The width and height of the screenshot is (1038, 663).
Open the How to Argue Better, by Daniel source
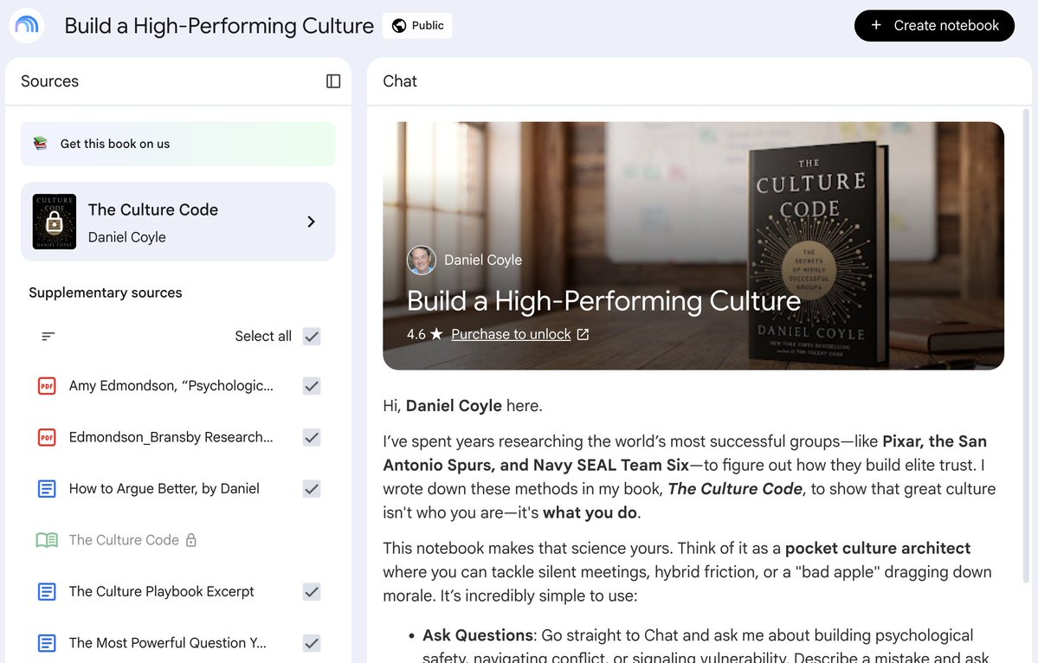click(164, 489)
